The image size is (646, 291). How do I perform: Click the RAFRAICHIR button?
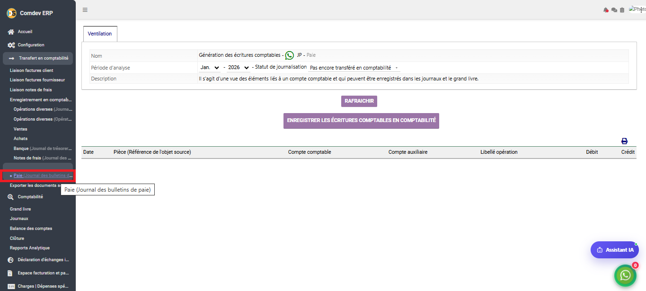[359, 101]
